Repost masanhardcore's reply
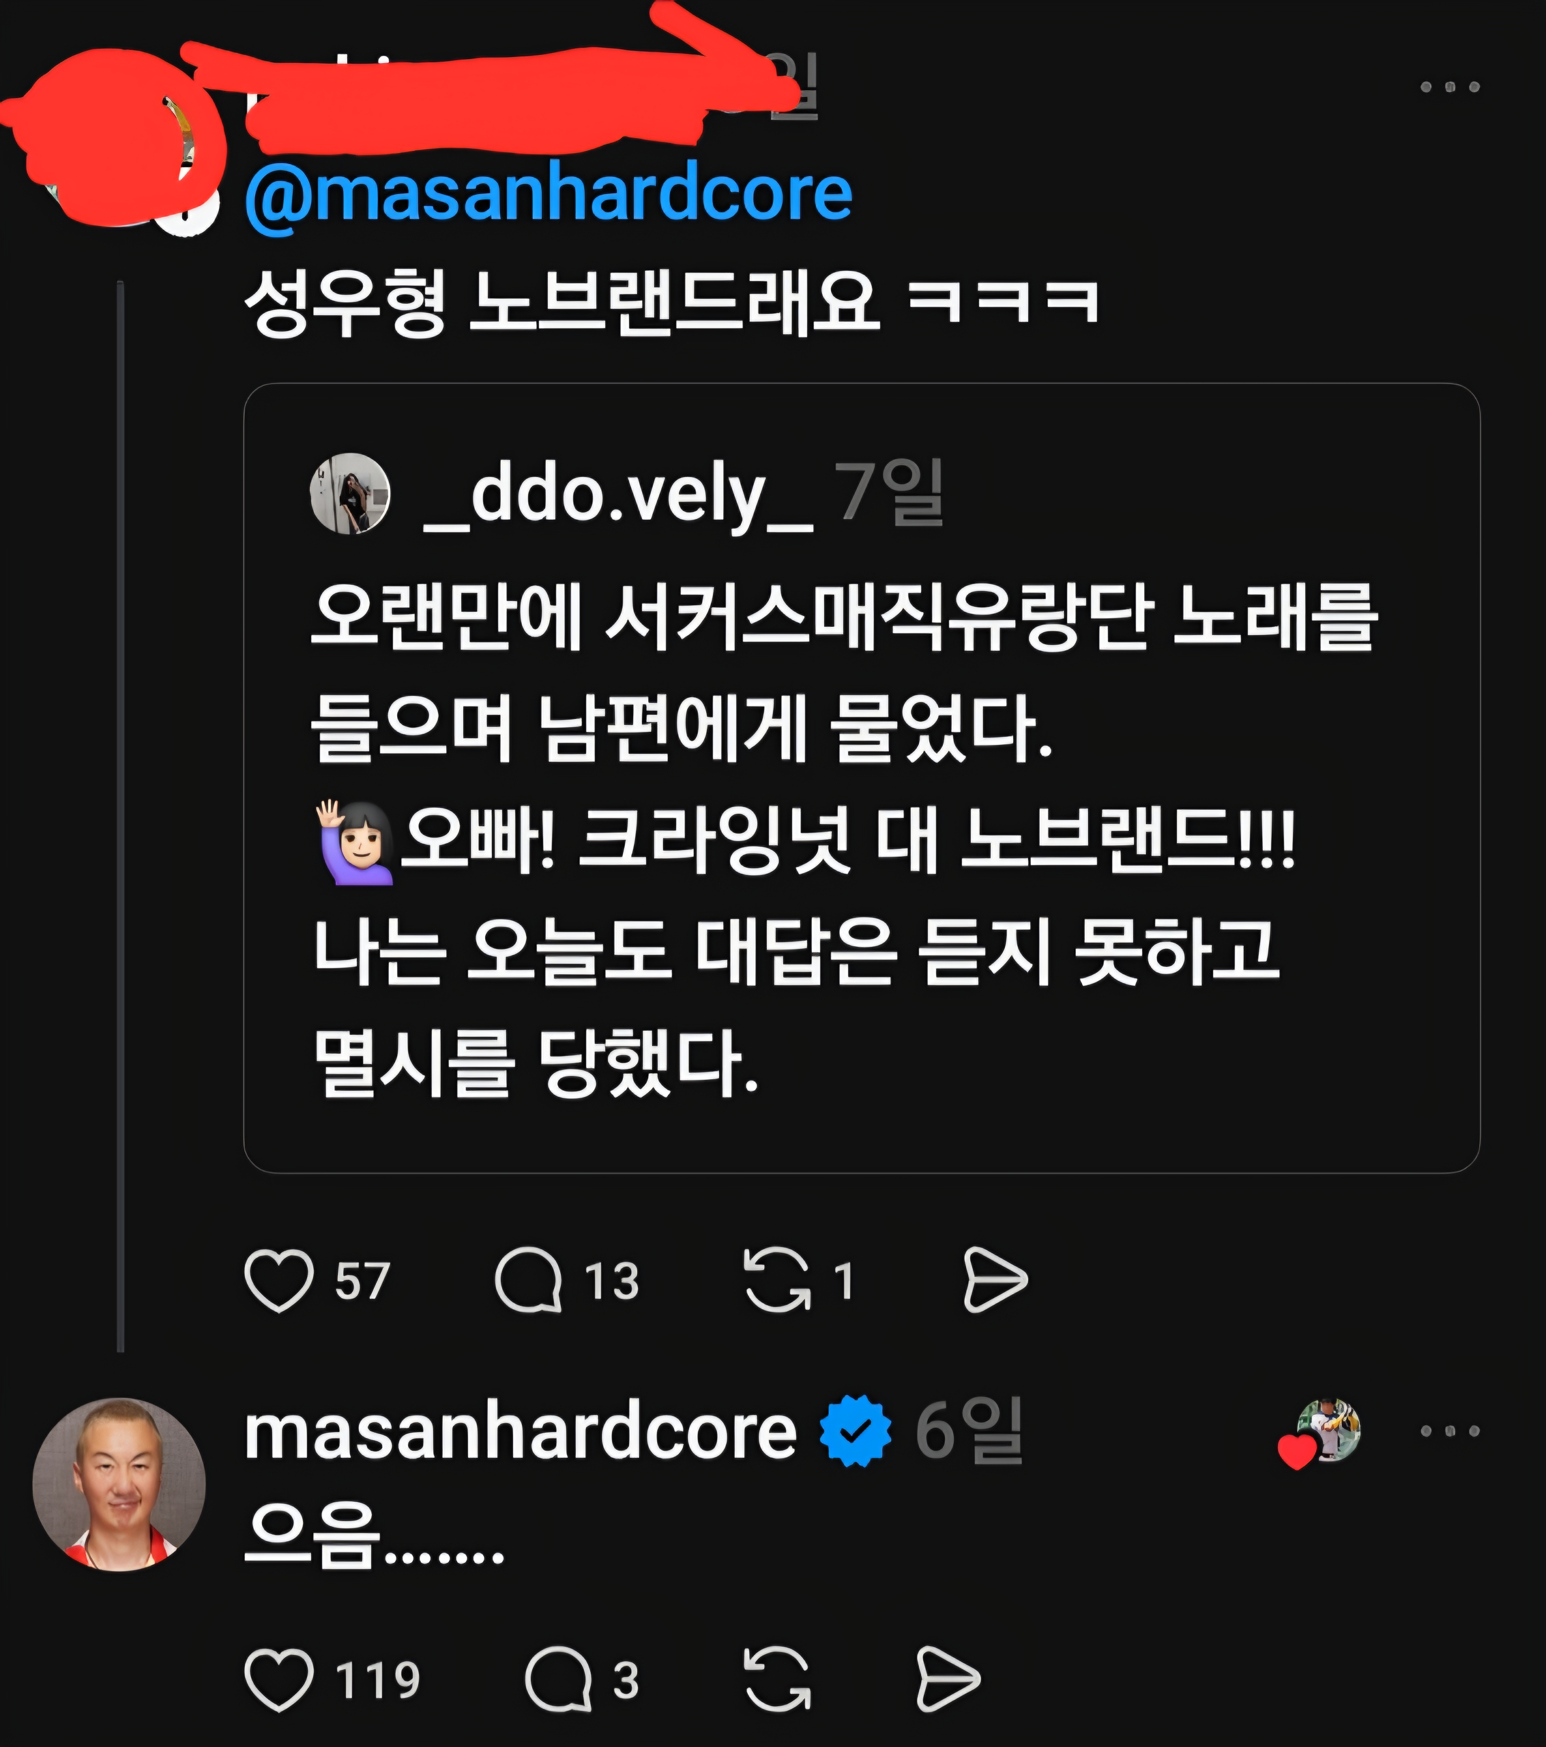1546x1747 pixels. (x=776, y=1679)
